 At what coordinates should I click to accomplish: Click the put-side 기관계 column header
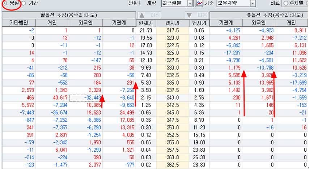point(226,23)
